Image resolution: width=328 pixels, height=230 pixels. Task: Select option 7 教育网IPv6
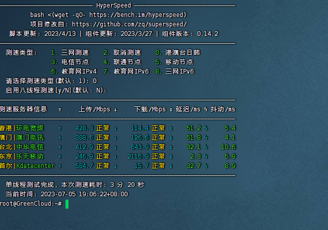coord(126,72)
